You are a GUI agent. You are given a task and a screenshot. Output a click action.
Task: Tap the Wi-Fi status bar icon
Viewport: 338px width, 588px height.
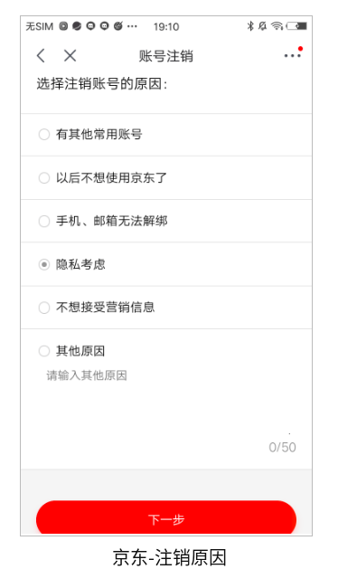(277, 26)
